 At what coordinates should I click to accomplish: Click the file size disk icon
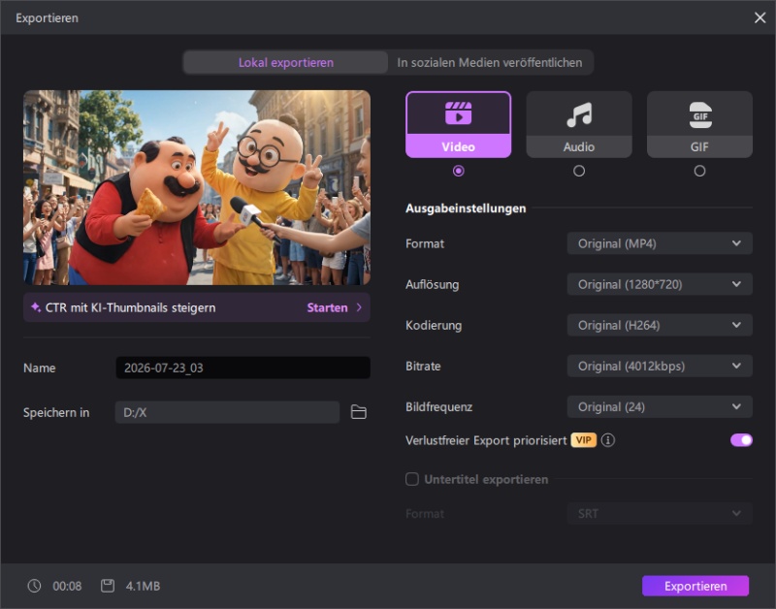[108, 586]
